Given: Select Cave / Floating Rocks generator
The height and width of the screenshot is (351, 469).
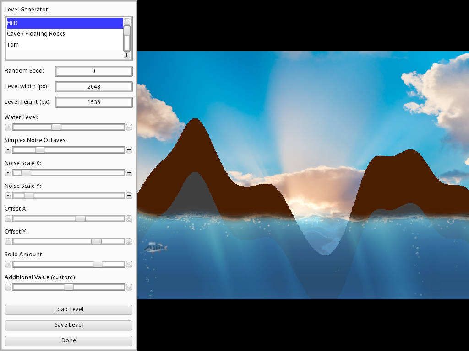Looking at the screenshot, I should pos(64,34).
